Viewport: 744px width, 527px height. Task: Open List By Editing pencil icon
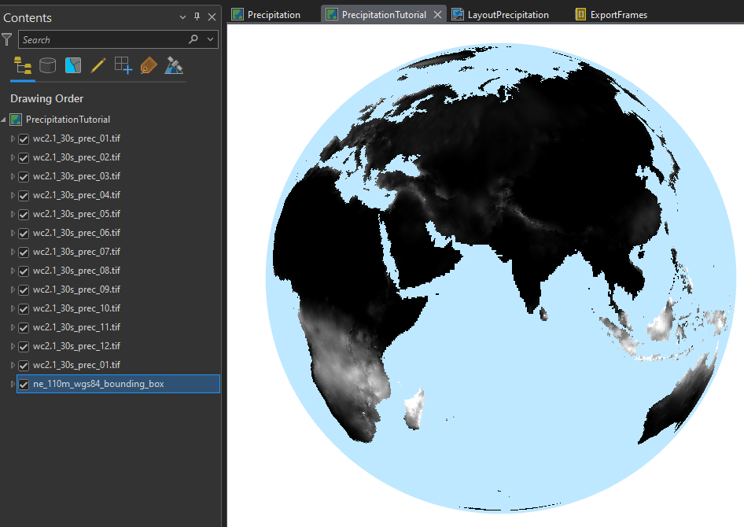[x=98, y=65]
